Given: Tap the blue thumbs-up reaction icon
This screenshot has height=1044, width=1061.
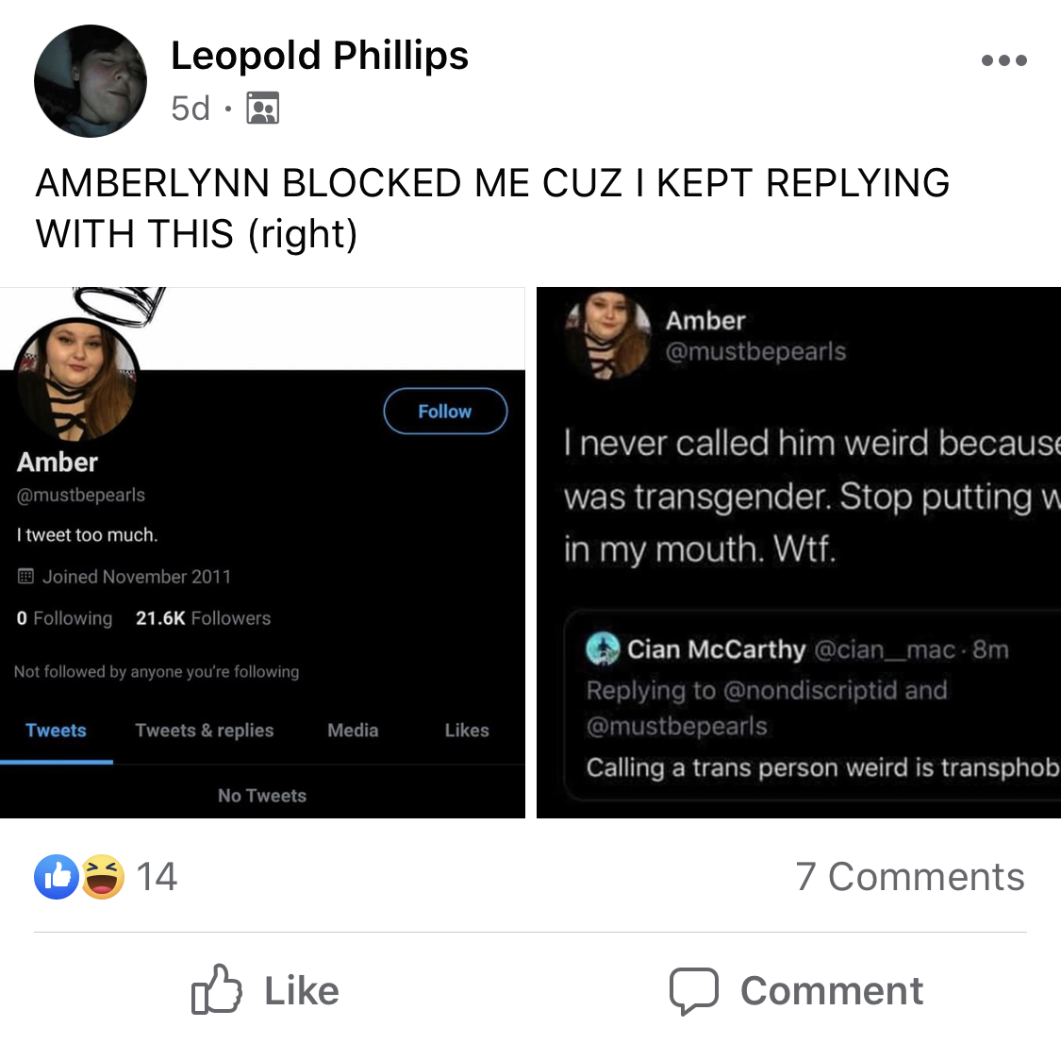Looking at the screenshot, I should [57, 877].
